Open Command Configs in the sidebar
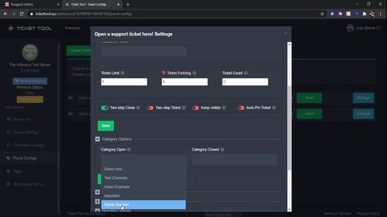This screenshot has height=217, width=387. (28, 145)
